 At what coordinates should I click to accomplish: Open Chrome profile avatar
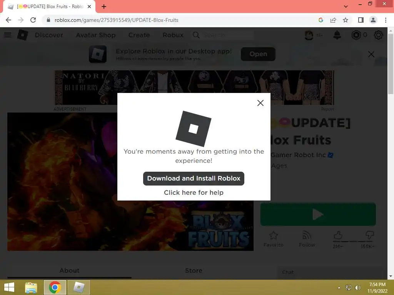(x=373, y=20)
